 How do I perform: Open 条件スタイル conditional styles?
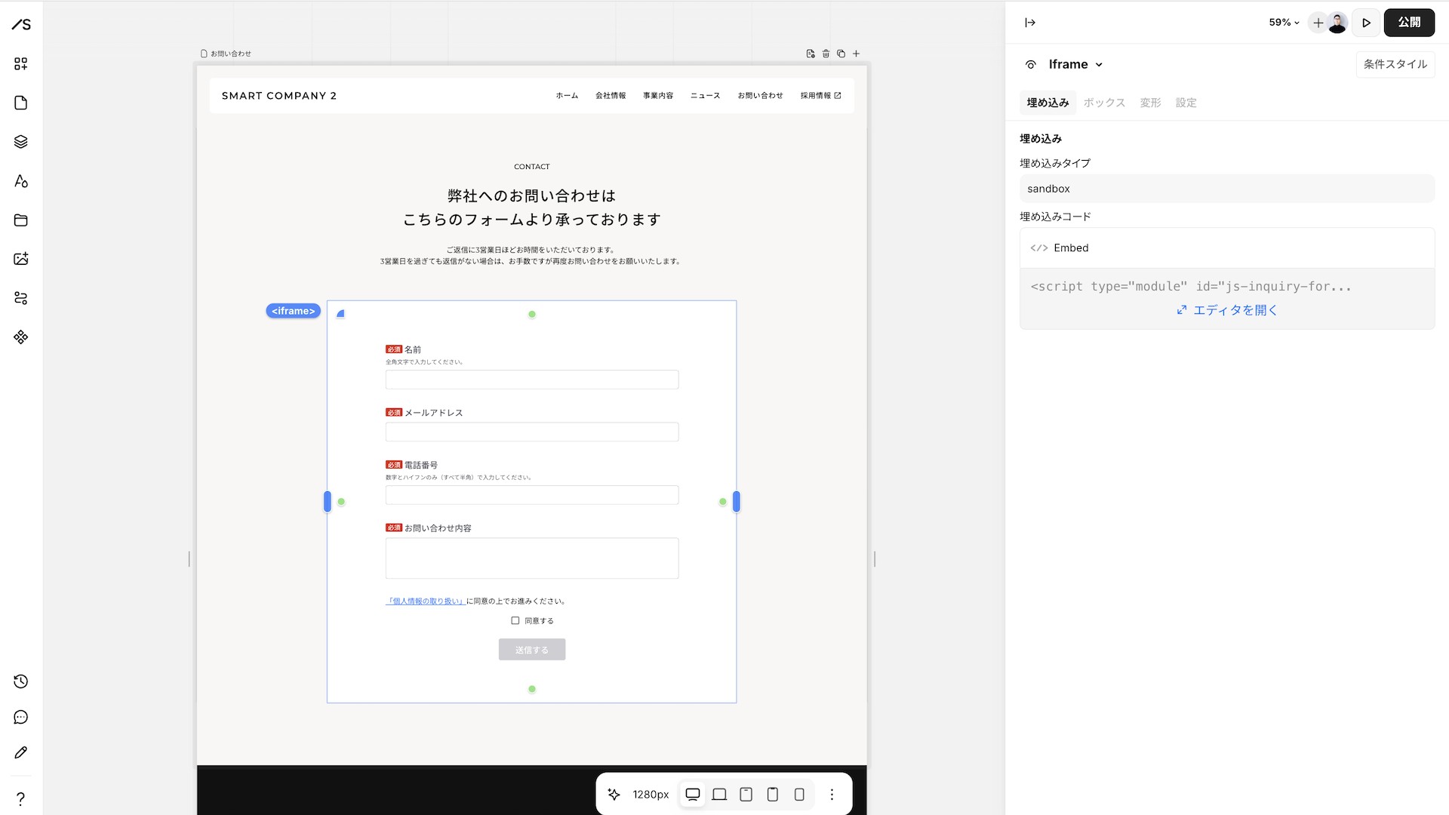point(1395,64)
